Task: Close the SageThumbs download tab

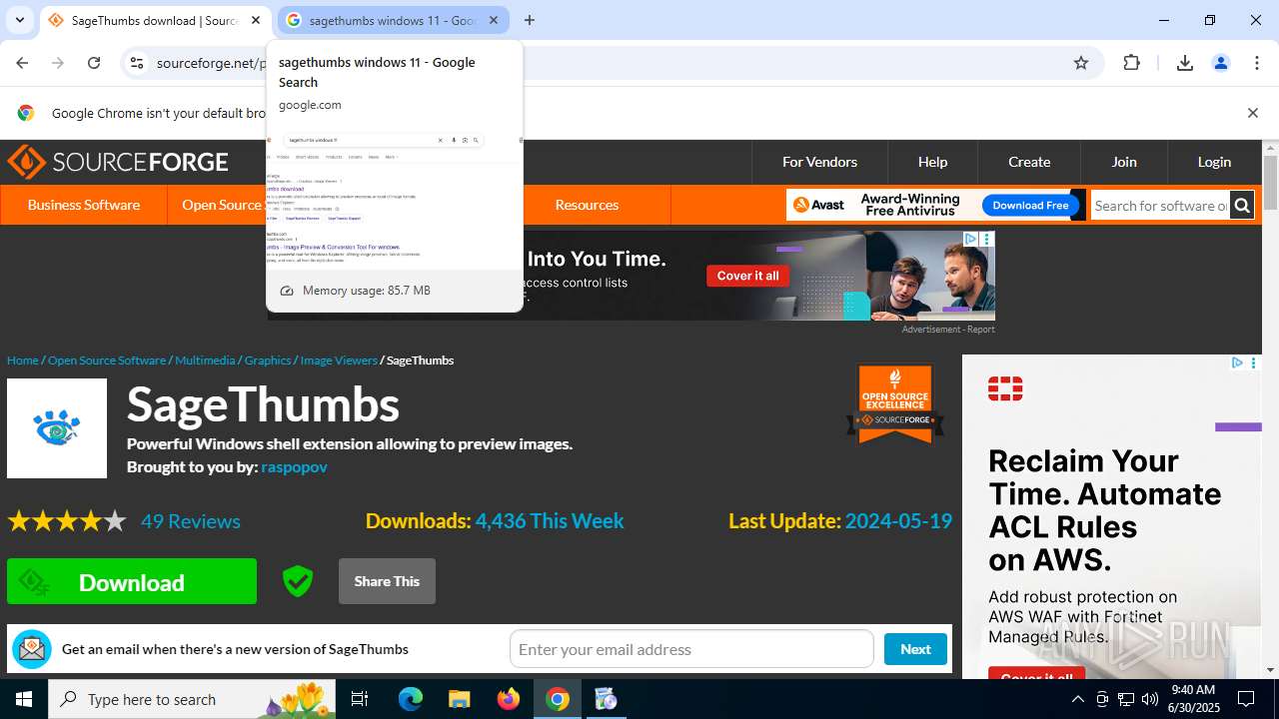Action: tap(256, 20)
